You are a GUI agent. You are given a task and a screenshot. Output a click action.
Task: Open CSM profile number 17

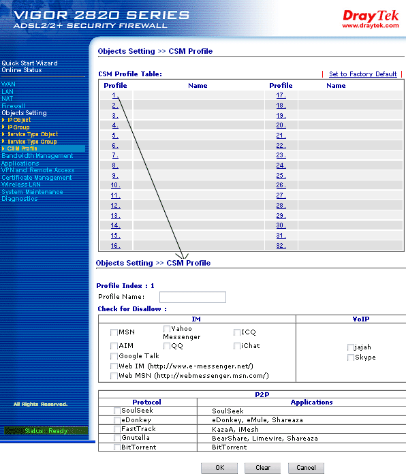coord(281,95)
